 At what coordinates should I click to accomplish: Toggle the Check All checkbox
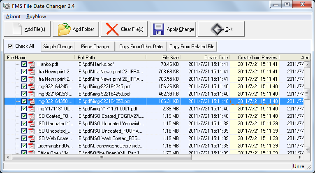pyautogui.click(x=11, y=46)
